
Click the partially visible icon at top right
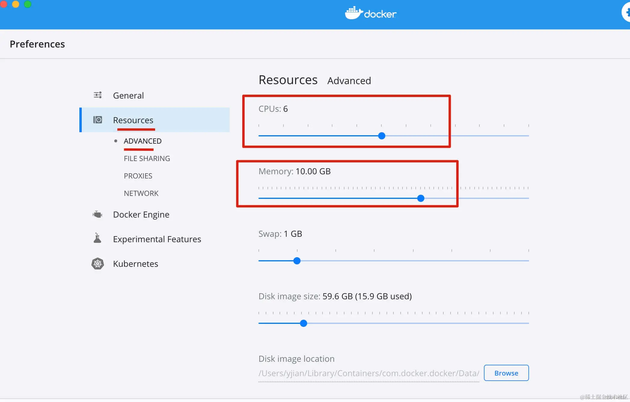pos(626,13)
